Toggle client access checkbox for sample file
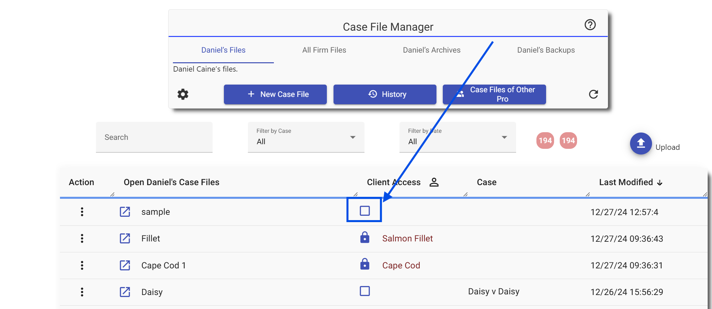 (x=364, y=211)
